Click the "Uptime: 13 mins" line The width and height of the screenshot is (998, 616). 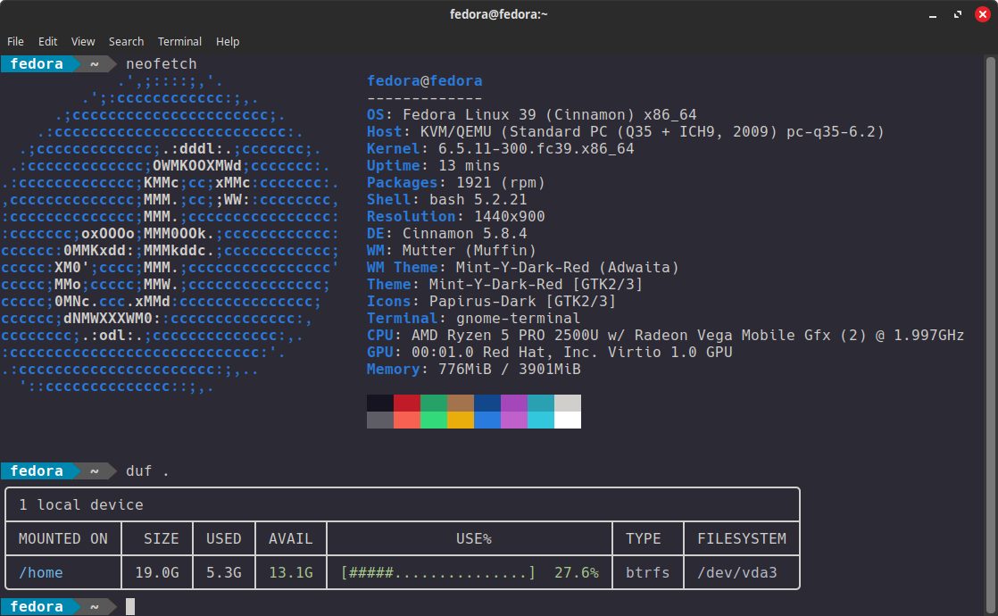point(434,165)
